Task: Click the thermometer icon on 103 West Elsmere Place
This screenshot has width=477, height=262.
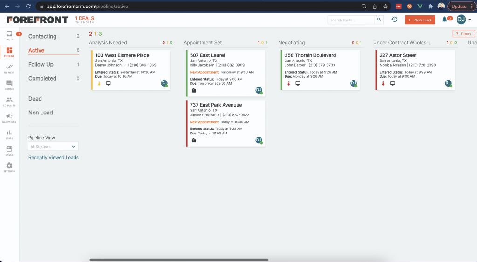Action: pos(99,83)
